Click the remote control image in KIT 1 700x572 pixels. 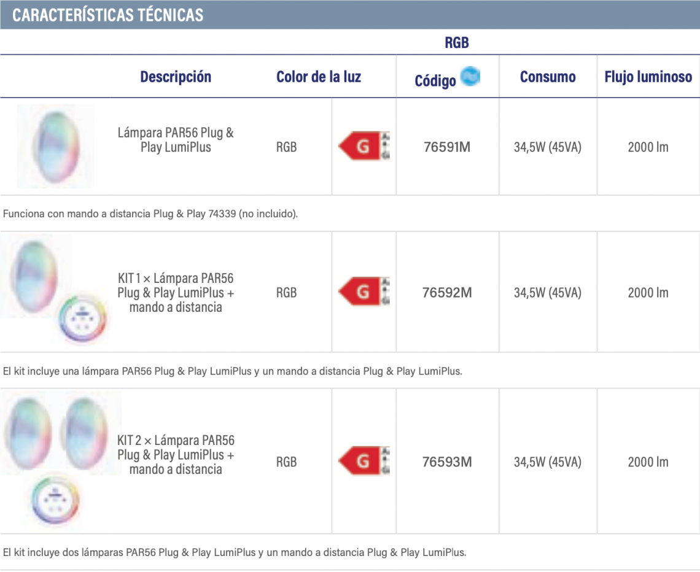pyautogui.click(x=83, y=319)
